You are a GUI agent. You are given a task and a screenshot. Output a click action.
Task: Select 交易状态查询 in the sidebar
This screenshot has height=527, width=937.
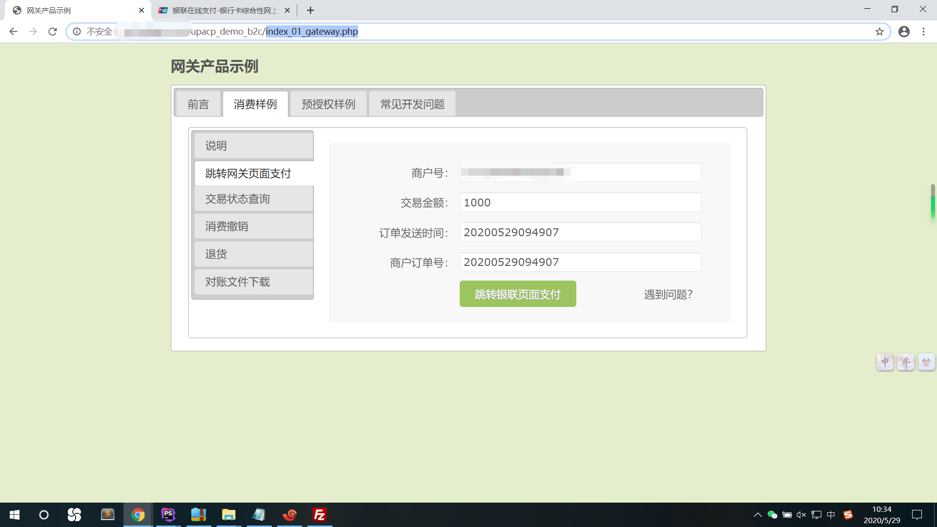(253, 199)
